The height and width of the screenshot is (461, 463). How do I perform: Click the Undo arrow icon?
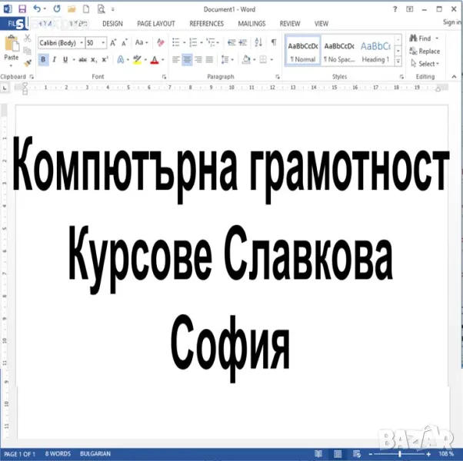[36, 8]
